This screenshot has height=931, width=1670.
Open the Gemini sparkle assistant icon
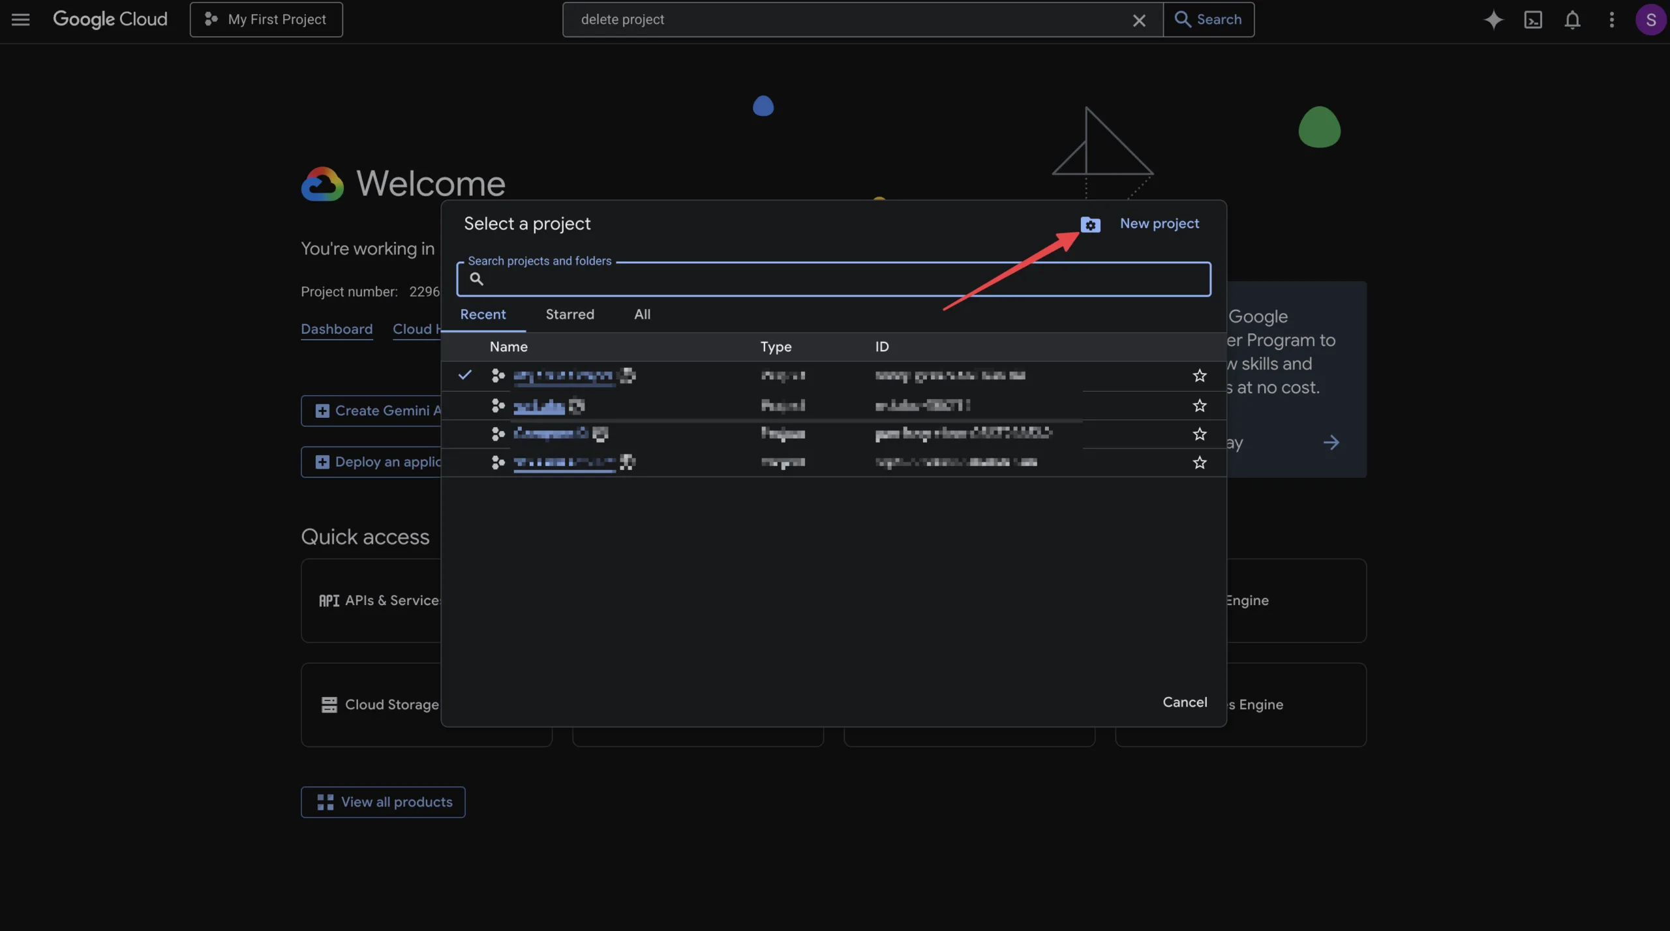pos(1493,20)
